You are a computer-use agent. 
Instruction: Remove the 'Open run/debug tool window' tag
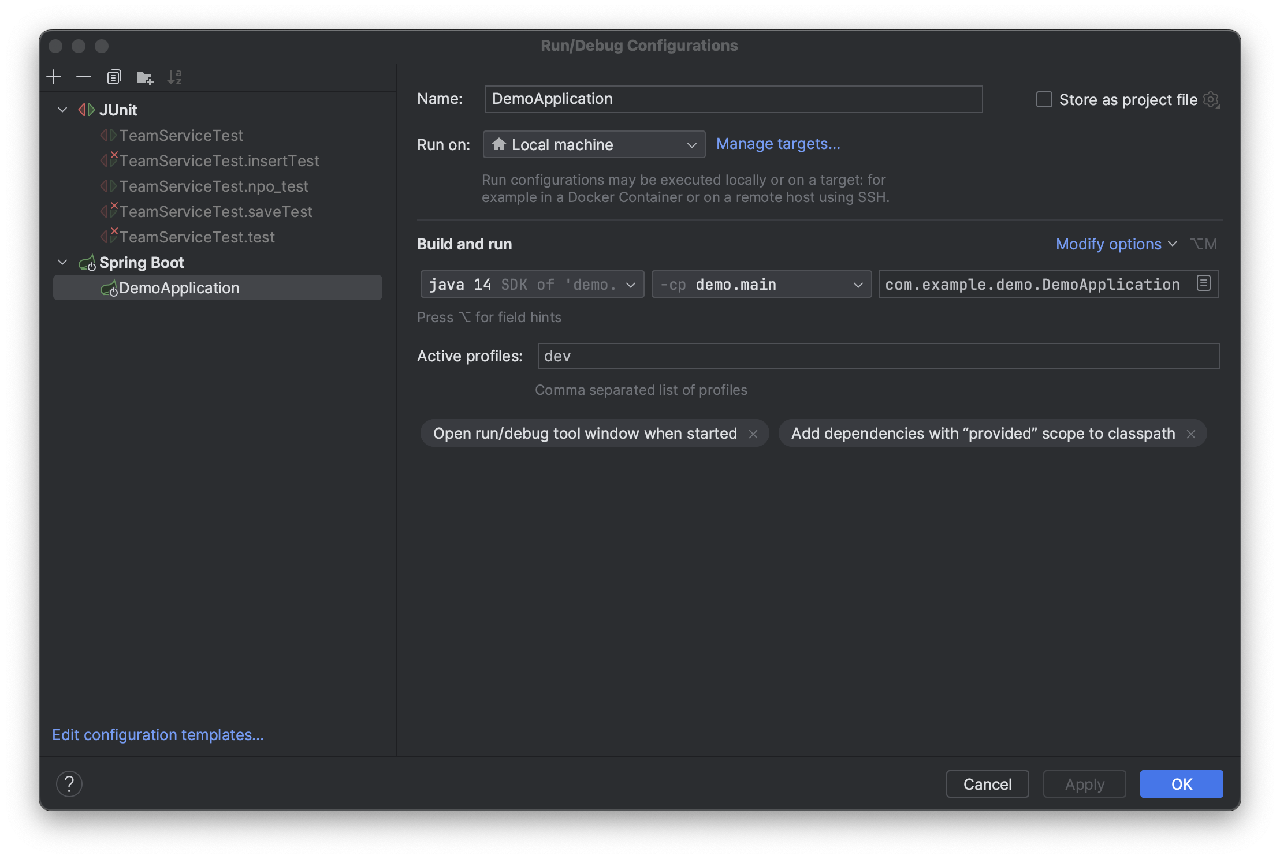coord(753,434)
